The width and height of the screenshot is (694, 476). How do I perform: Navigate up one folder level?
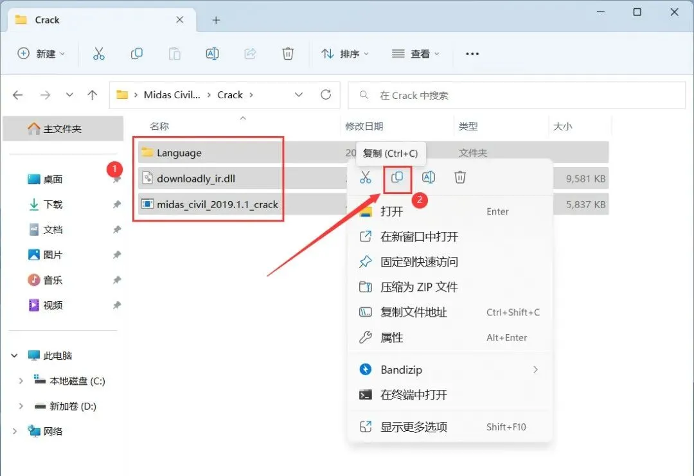coord(92,94)
